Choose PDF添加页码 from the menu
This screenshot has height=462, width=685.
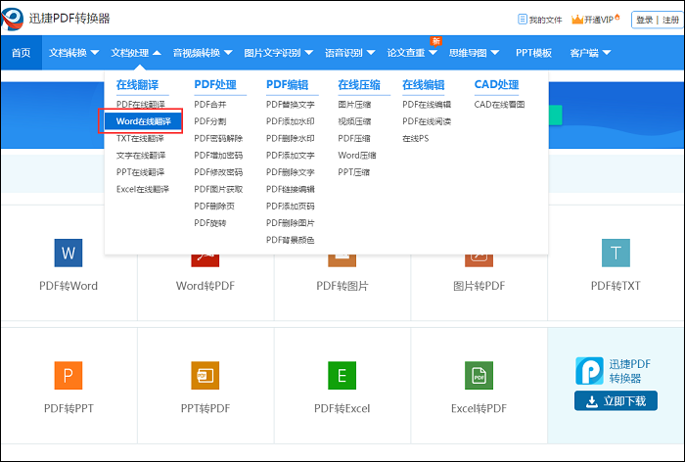(x=290, y=206)
